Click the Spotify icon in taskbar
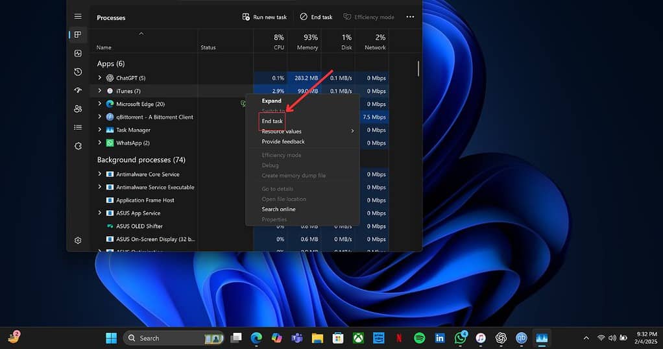 [419, 338]
